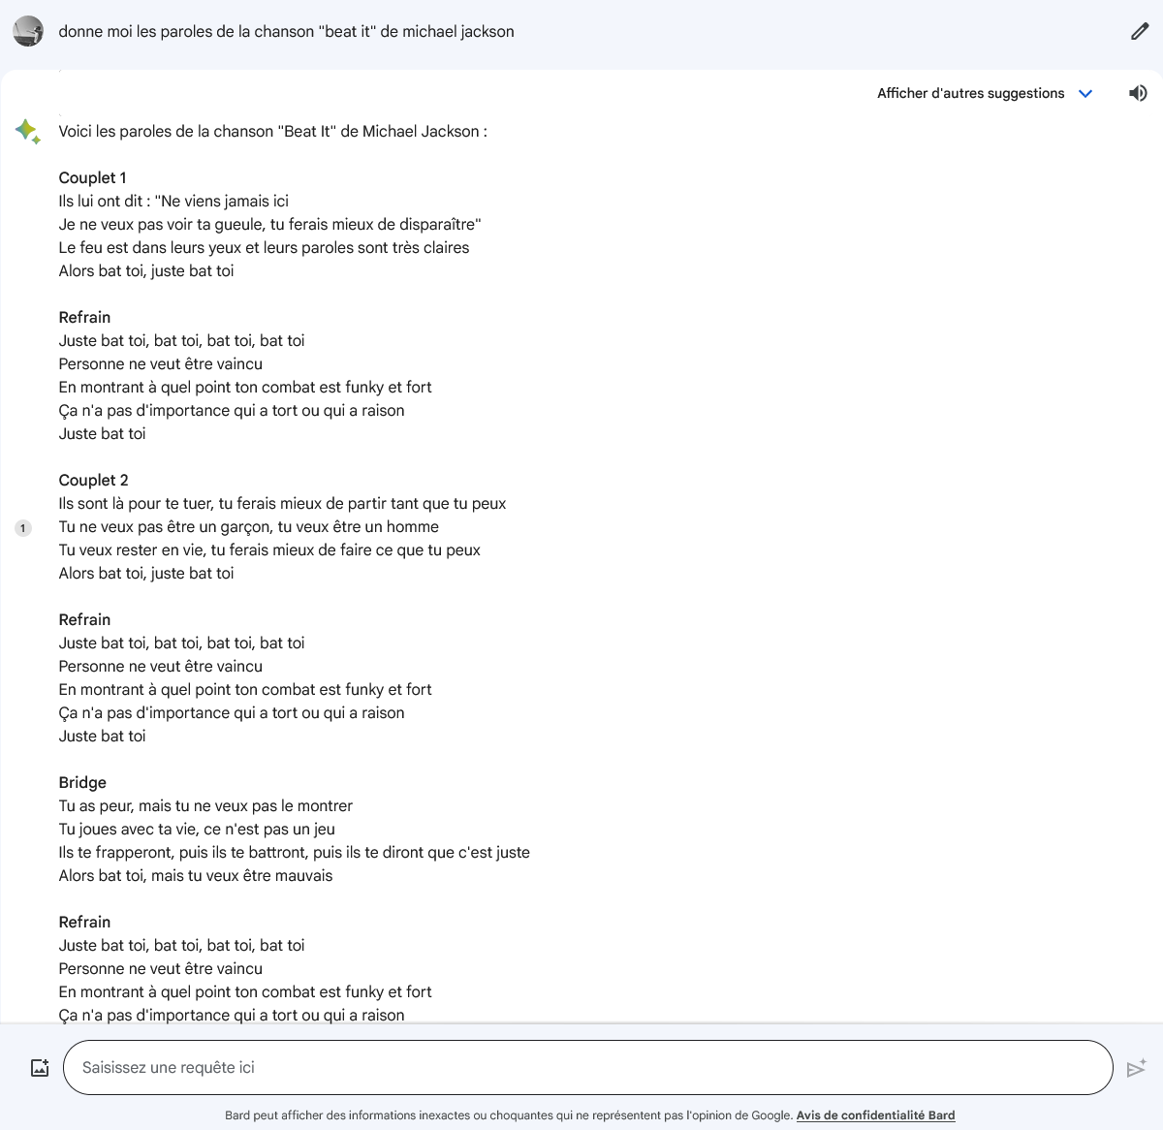Focus the Saisissez une requête ici field
The height and width of the screenshot is (1130, 1163).
pos(587,1068)
